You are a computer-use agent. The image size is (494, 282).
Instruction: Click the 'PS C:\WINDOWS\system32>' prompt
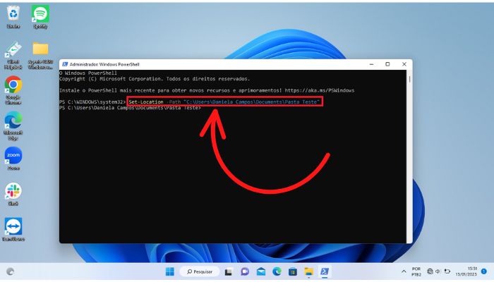pyautogui.click(x=92, y=102)
